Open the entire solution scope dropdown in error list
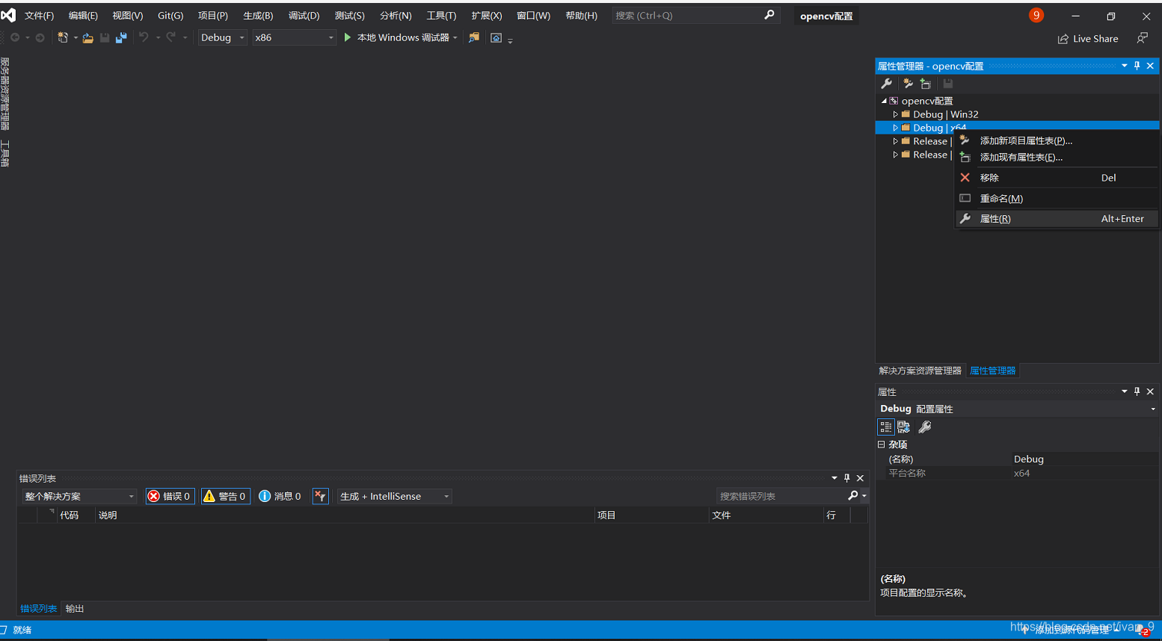Screen dimensions: 1162x641 pyautogui.click(x=79, y=496)
